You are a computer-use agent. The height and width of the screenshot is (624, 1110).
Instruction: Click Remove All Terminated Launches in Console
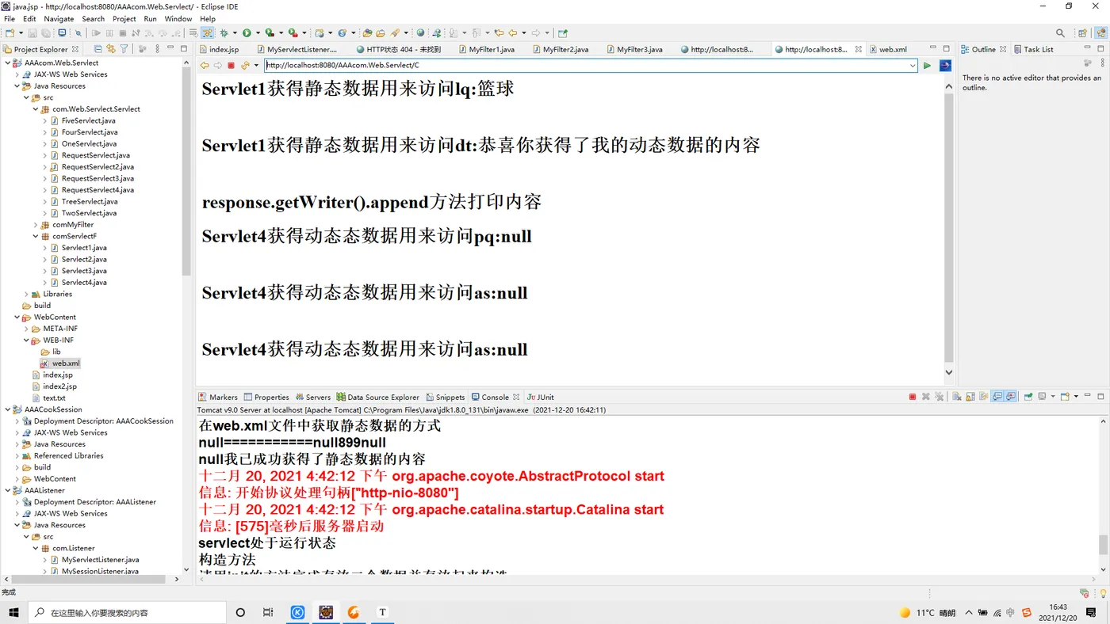940,397
